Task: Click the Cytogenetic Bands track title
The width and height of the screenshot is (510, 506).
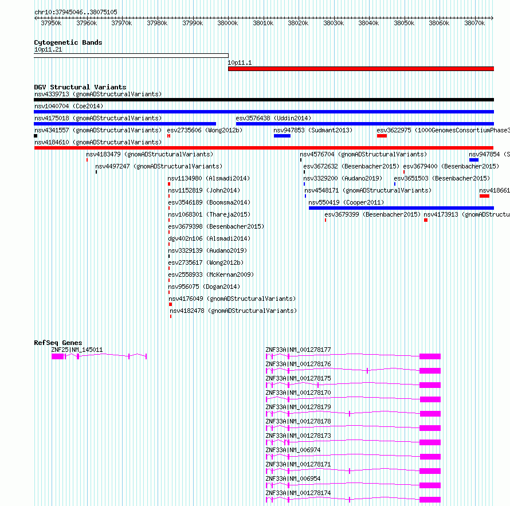Action: (68, 42)
